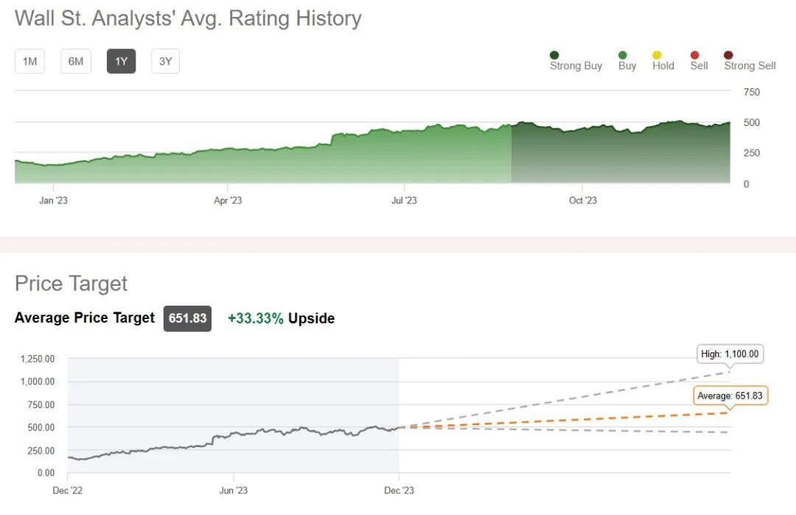
Task: Click the red Sell legend dot
Action: 694,55
